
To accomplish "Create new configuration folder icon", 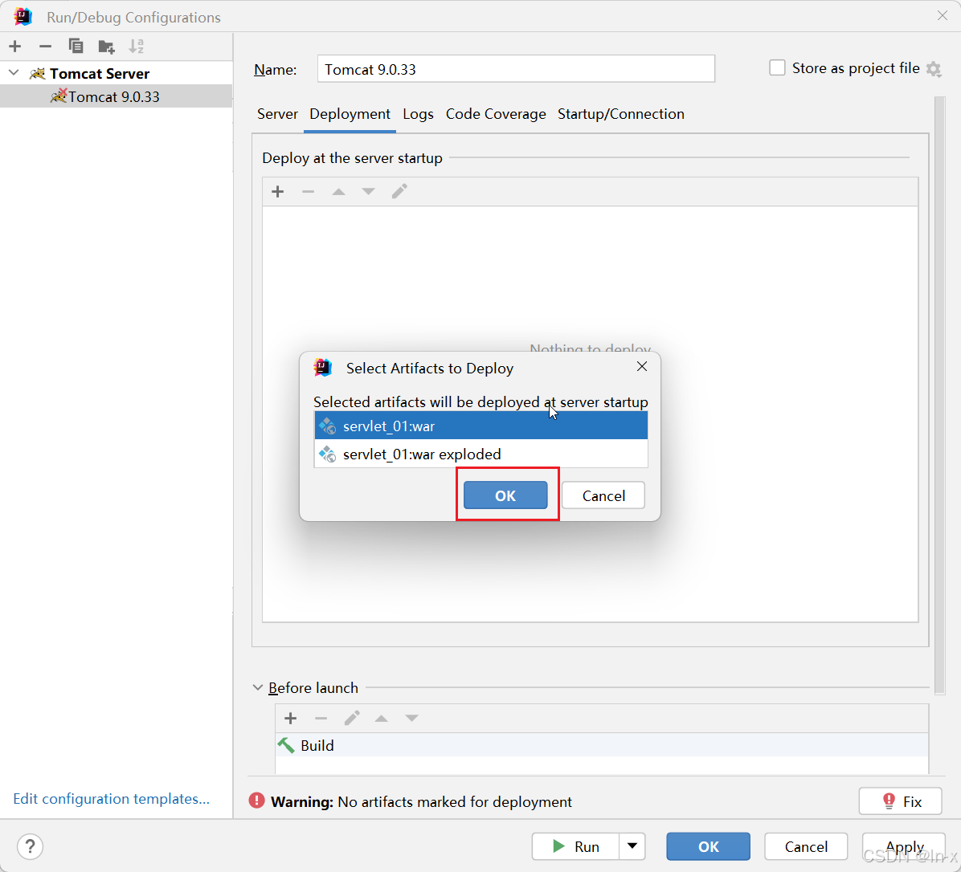I will [106, 46].
